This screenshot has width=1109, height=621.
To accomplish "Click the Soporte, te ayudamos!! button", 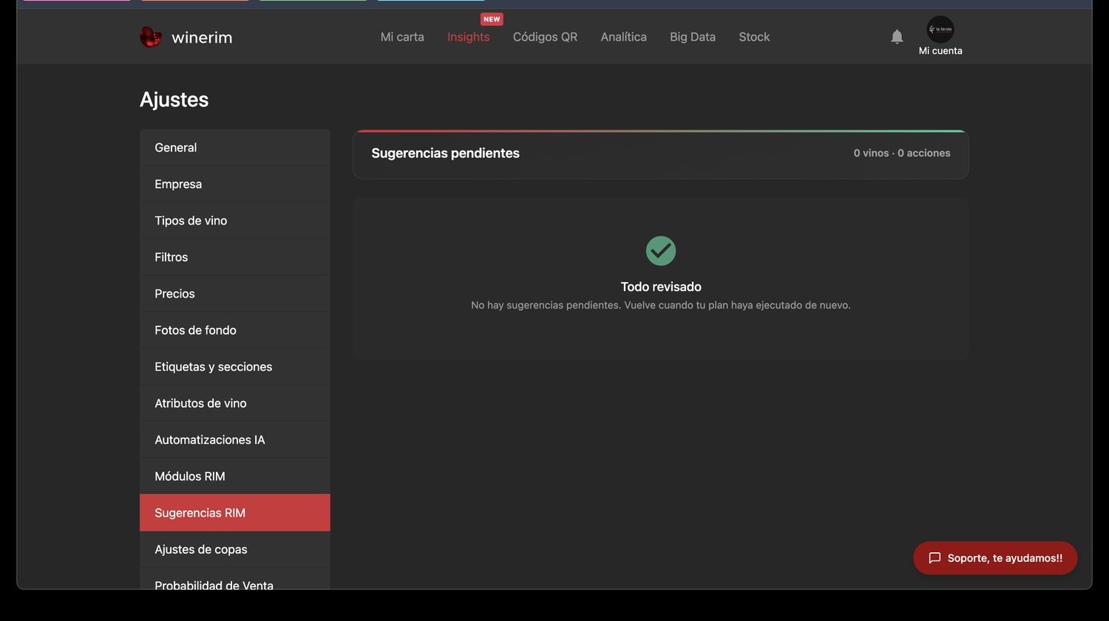I will pyautogui.click(x=995, y=558).
